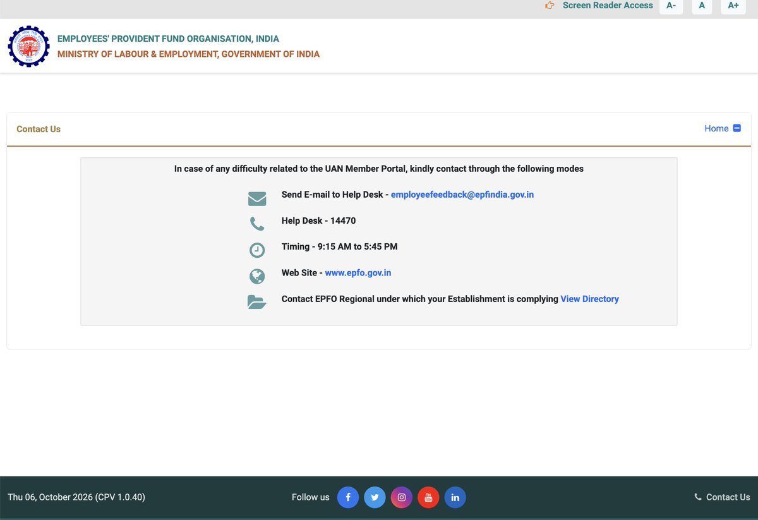Increase font size with A+ button
This screenshot has height=520, width=758.
[733, 6]
